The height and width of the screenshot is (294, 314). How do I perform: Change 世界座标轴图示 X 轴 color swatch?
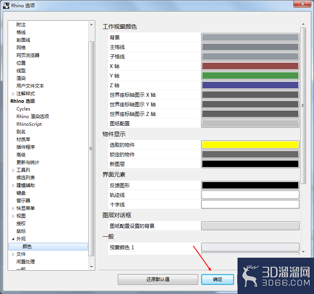pyautogui.click(x=250, y=95)
